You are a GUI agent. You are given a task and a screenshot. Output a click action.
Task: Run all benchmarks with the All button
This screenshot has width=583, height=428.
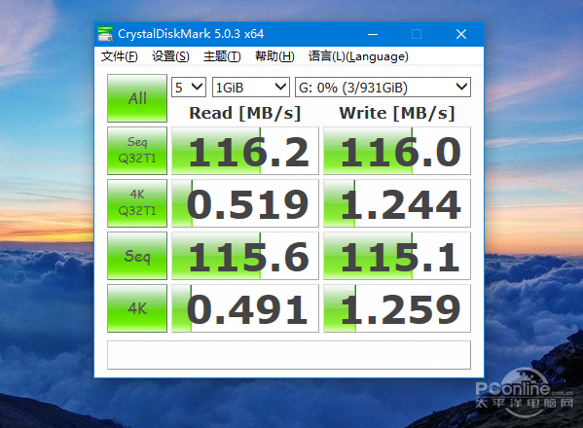(137, 98)
